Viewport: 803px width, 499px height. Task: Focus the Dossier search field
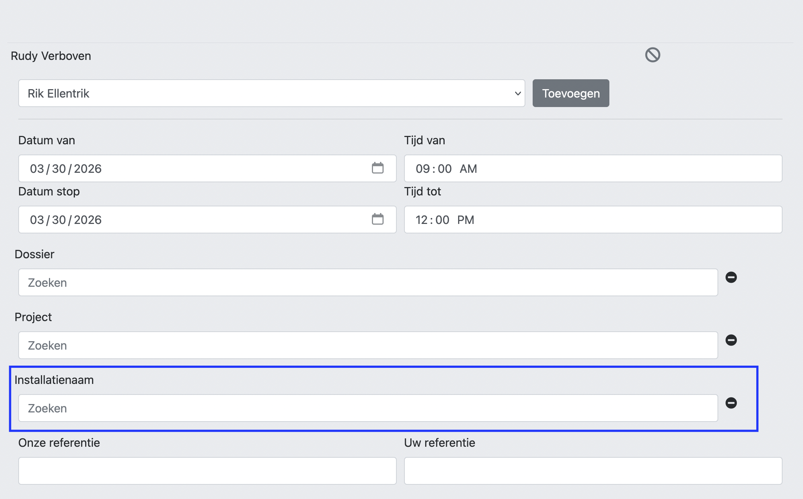(x=368, y=282)
